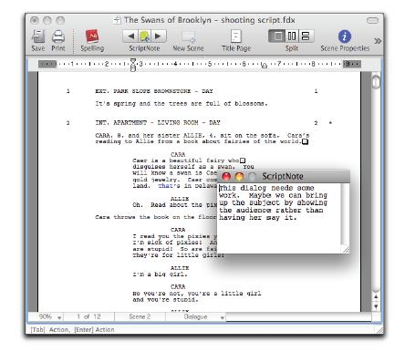Go to next ScriptNote arrow

(159, 36)
